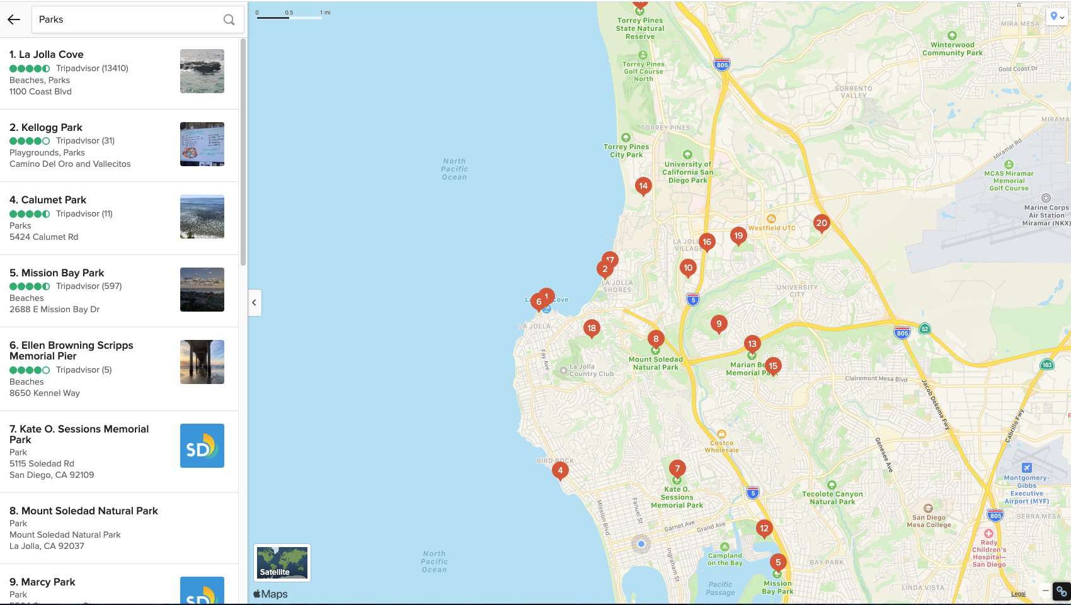This screenshot has width=1071, height=605.
Task: Click the blue current location dot
Action: (641, 544)
